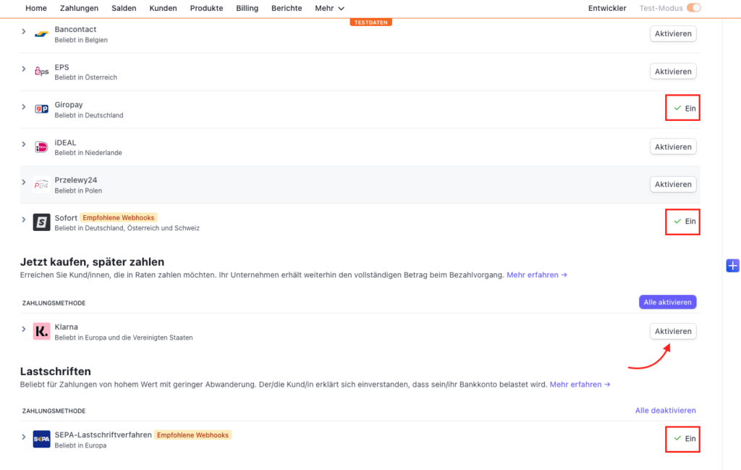Activate EPS with Aktivieren button
The image size is (741, 470).
(x=673, y=72)
